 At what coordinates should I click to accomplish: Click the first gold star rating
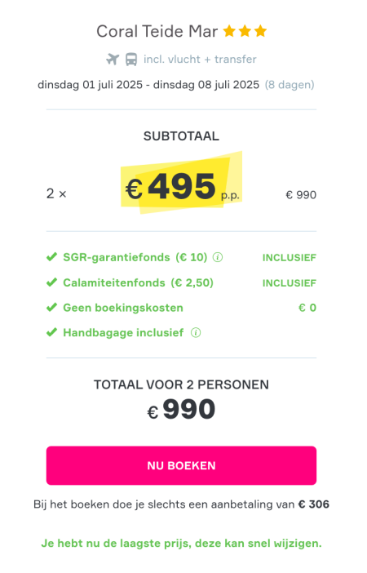pos(229,32)
